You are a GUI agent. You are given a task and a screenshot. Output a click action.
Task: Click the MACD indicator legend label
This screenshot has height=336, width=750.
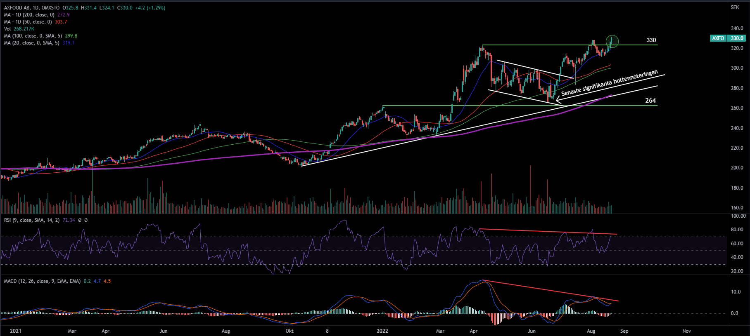(x=42, y=281)
